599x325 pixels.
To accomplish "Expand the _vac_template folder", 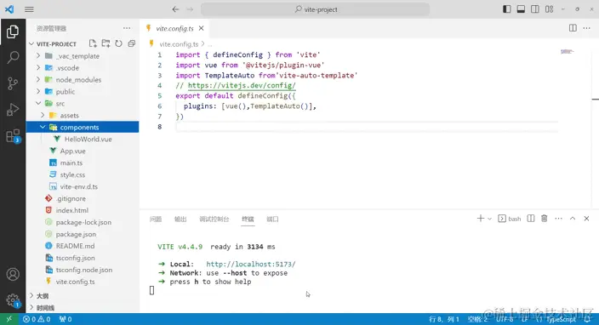I will (37, 56).
